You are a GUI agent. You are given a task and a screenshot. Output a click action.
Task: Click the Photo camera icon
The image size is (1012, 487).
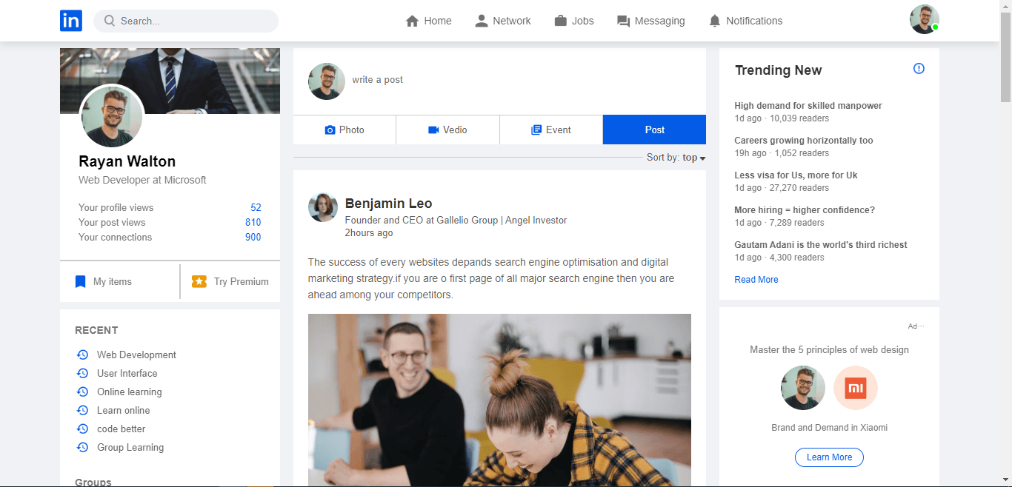click(x=328, y=130)
